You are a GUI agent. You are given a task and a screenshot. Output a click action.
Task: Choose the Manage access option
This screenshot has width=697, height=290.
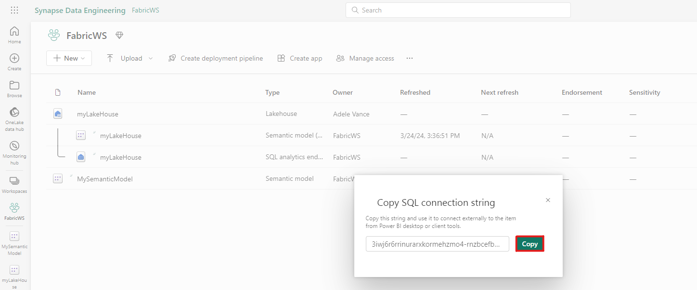pyautogui.click(x=365, y=58)
